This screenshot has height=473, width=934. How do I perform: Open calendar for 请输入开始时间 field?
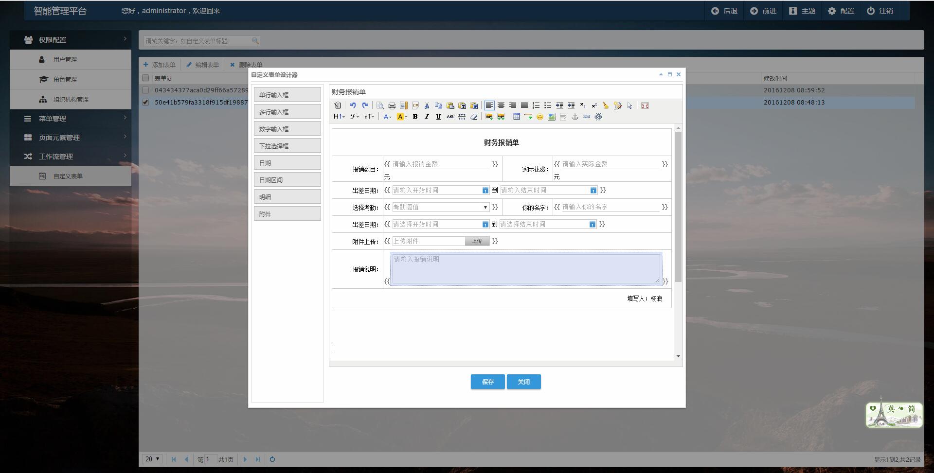[x=485, y=190]
